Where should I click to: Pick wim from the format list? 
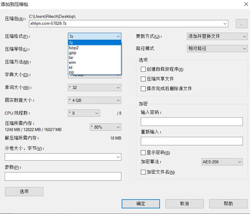click(95, 63)
